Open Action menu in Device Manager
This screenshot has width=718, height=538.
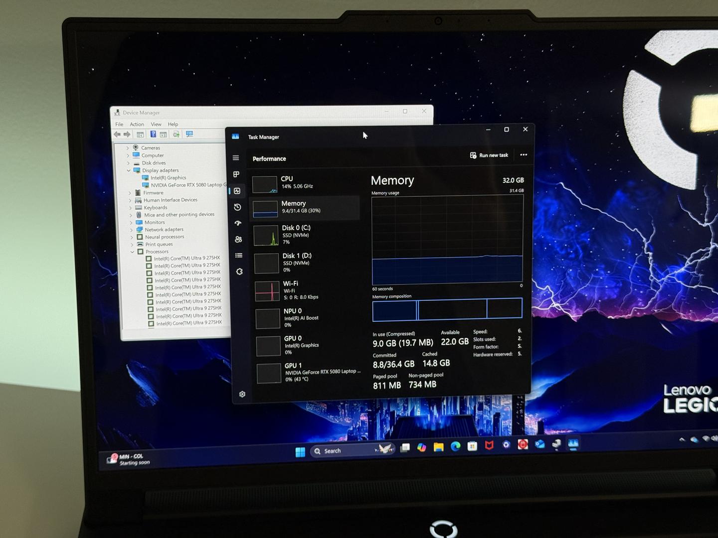137,124
